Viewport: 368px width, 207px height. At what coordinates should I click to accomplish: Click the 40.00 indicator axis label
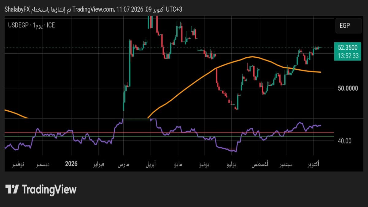pos(345,141)
